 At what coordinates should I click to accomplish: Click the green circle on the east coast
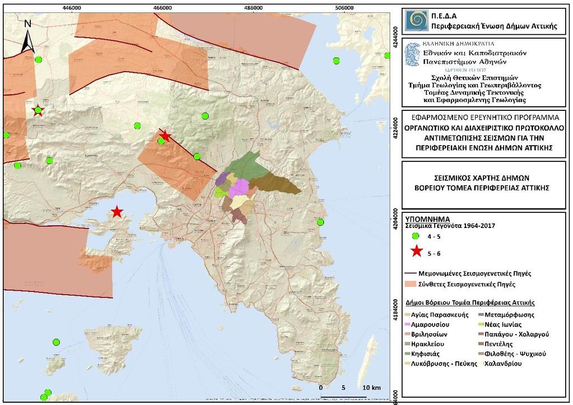320,222
